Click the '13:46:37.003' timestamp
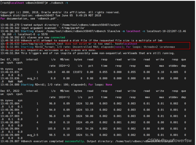This screenshot has width=196, height=145. point(10,116)
